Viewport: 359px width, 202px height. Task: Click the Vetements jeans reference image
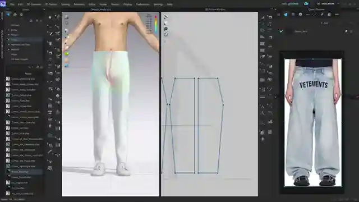click(313, 122)
